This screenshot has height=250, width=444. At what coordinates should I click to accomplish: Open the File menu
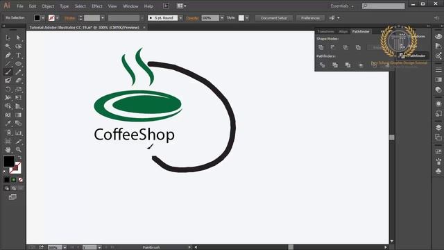[x=20, y=6]
